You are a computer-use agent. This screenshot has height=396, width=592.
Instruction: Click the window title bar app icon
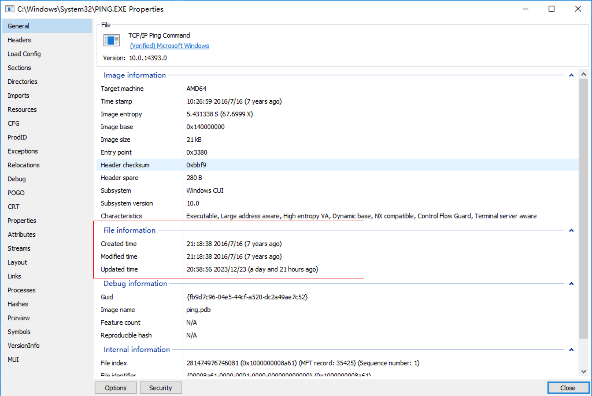click(10, 9)
